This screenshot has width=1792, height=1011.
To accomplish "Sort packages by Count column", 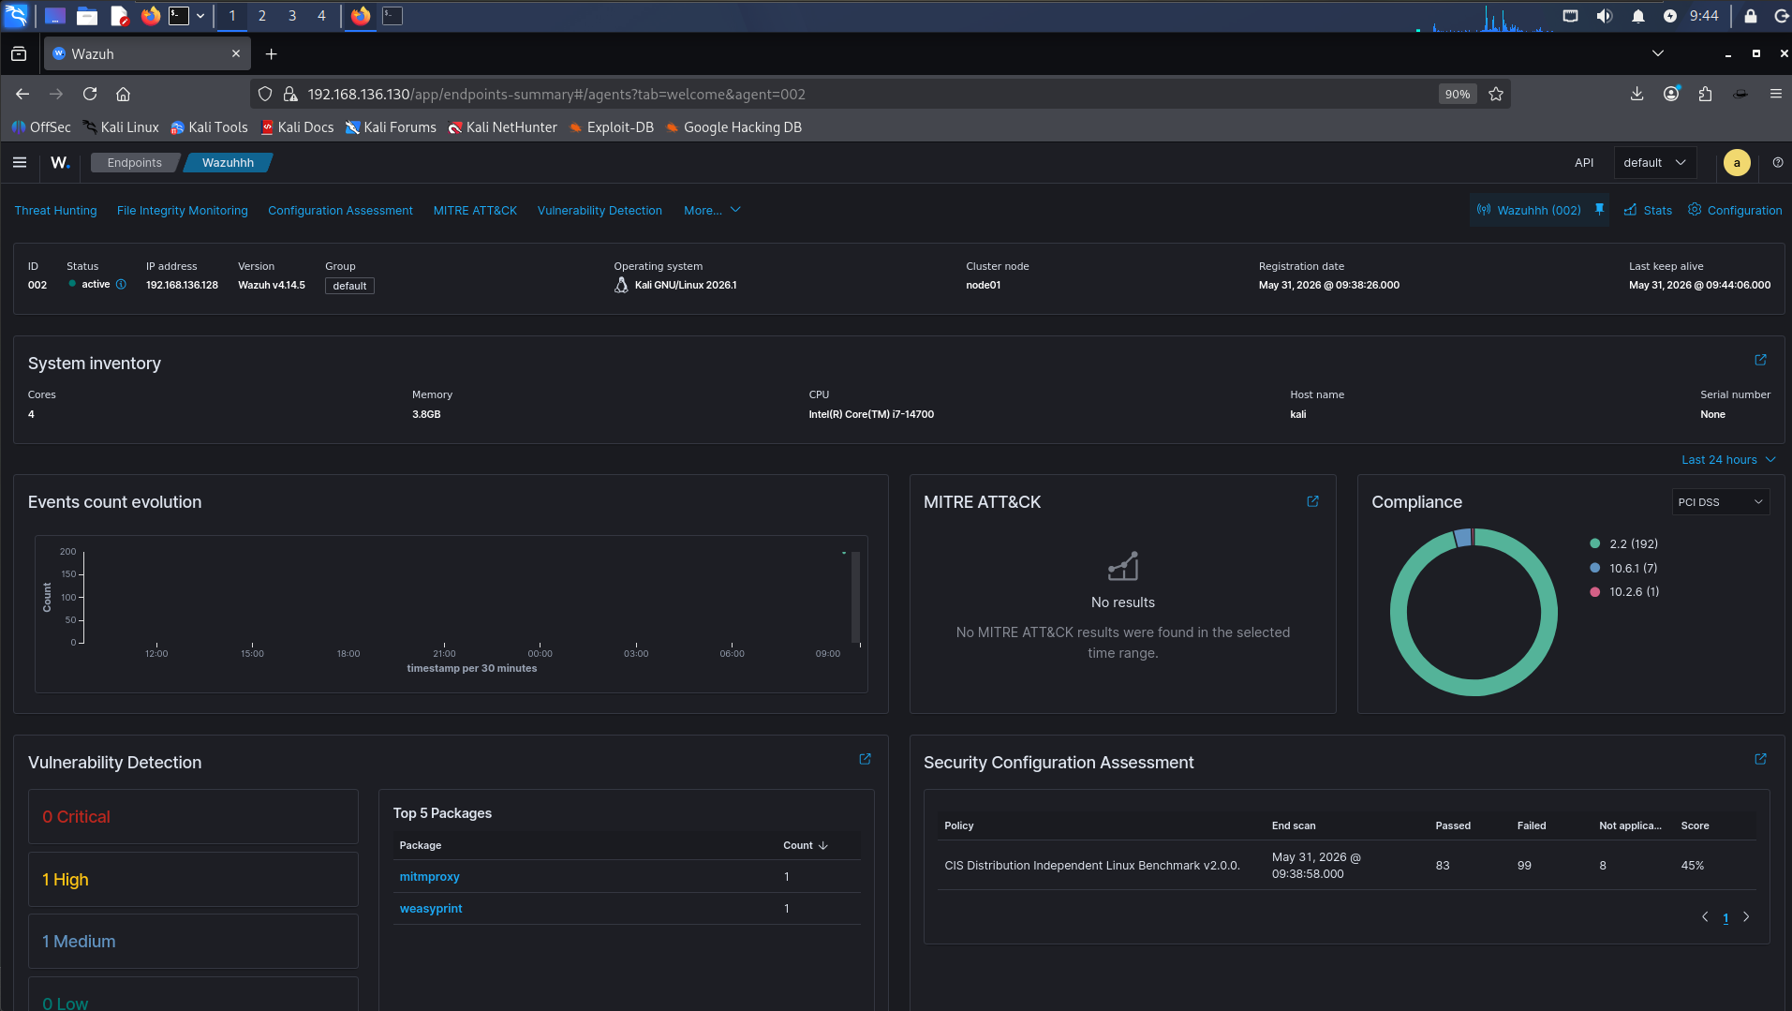I will pyautogui.click(x=806, y=845).
